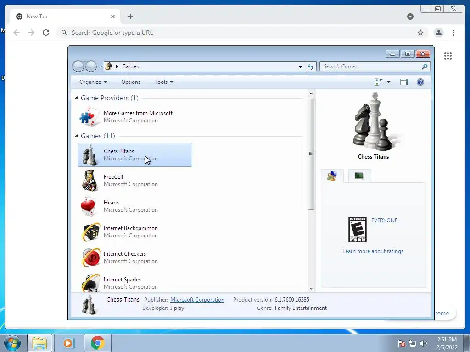This screenshot has height=352, width=470.
Task: Click the Games explorer forward arrow
Action: click(91, 66)
